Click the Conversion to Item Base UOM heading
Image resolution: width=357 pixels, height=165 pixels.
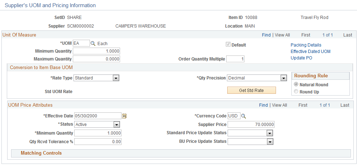tap(42, 68)
